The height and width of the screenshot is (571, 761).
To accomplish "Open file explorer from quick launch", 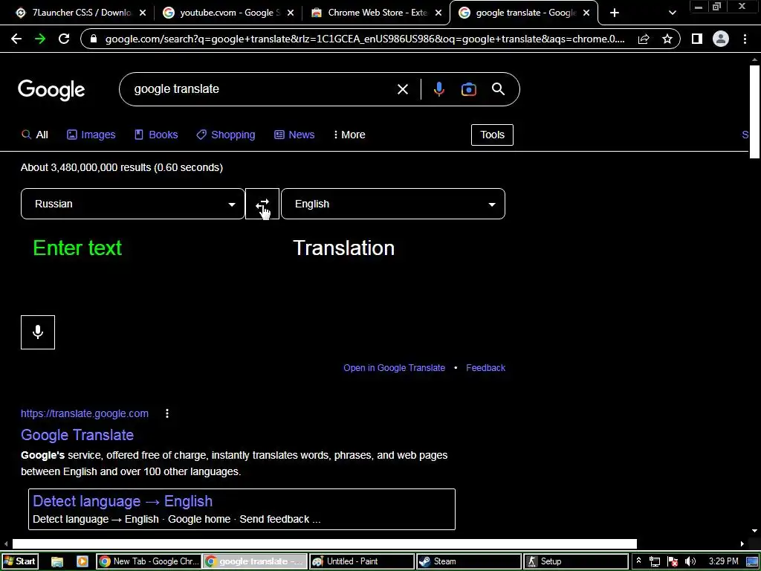I will point(57,562).
